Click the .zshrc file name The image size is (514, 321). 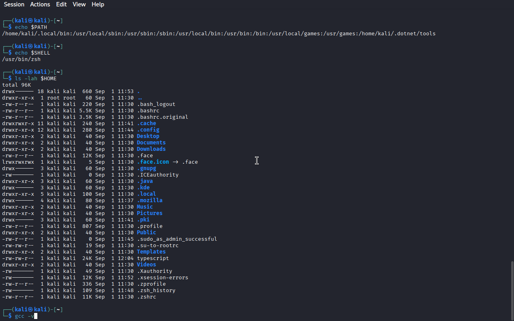147,297
